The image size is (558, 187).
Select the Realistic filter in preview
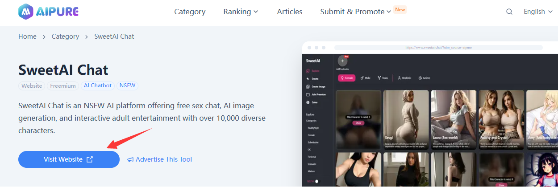pyautogui.click(x=404, y=77)
